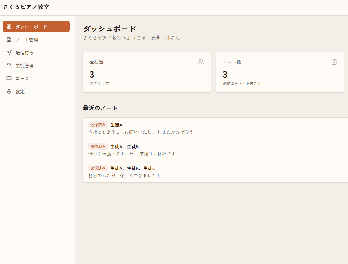Image resolution: width=348 pixels, height=264 pixels.
Task: Select the 生徒数 statistics card
Action: [147, 72]
